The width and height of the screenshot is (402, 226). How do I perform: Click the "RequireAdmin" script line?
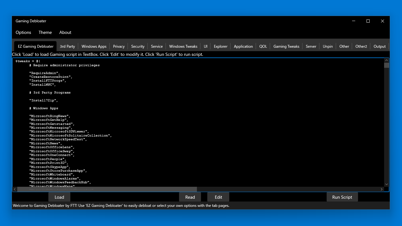pos(45,73)
